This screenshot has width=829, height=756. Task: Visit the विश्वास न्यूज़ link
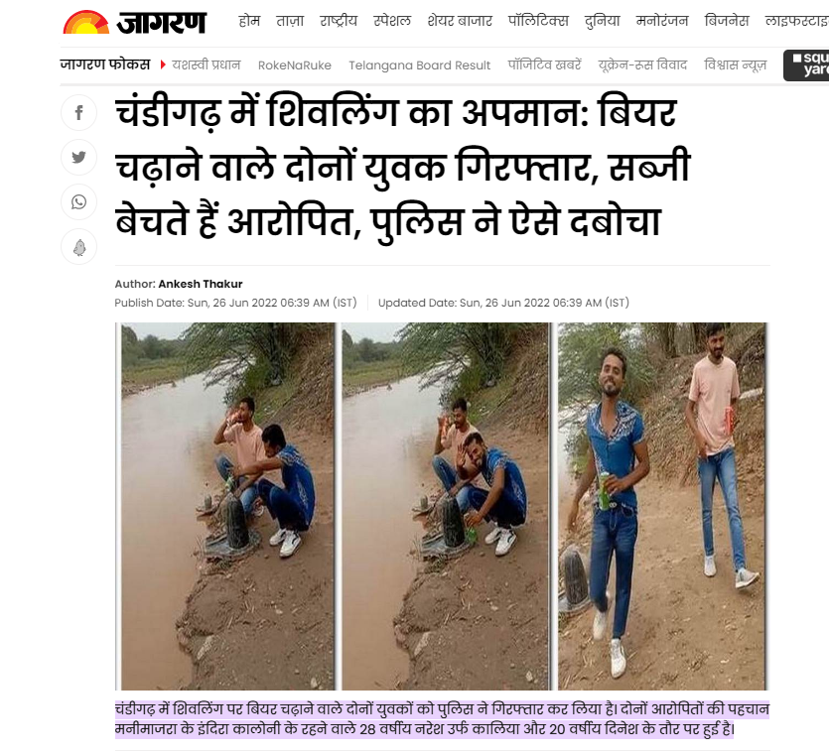(735, 64)
